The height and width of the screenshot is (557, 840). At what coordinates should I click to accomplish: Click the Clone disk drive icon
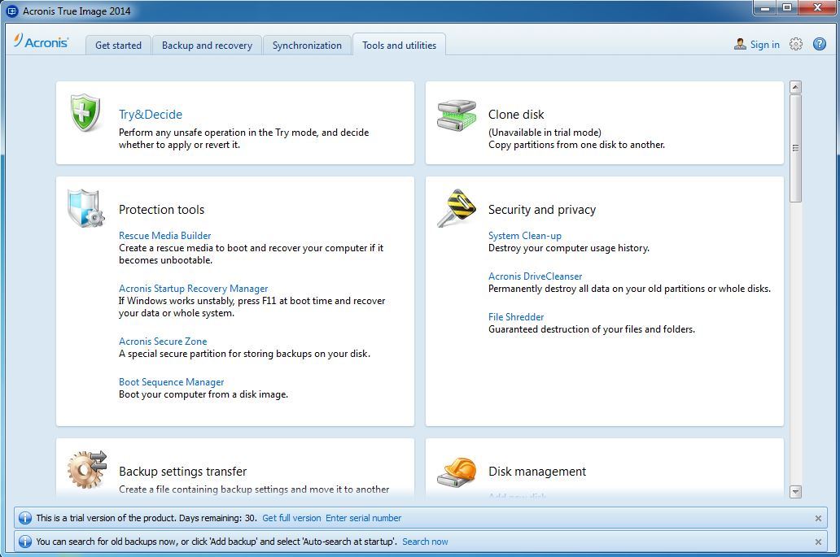point(456,115)
